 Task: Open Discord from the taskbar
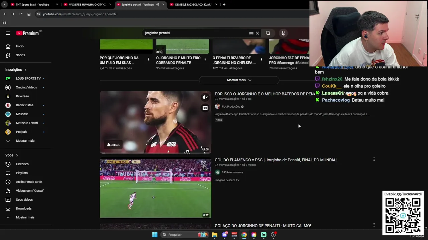point(225,235)
